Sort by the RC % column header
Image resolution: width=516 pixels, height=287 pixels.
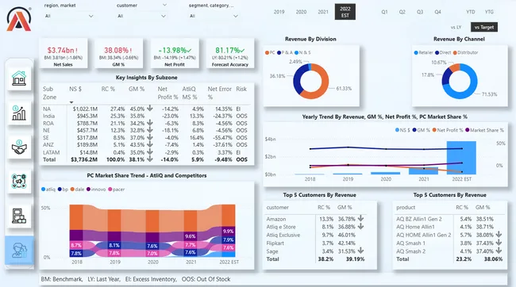pos(108,89)
